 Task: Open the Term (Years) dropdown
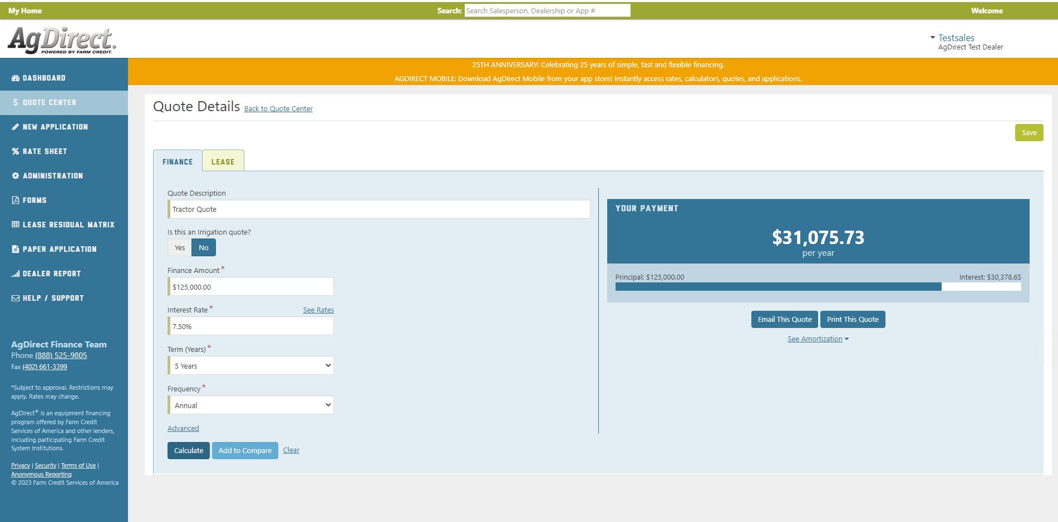coord(251,366)
